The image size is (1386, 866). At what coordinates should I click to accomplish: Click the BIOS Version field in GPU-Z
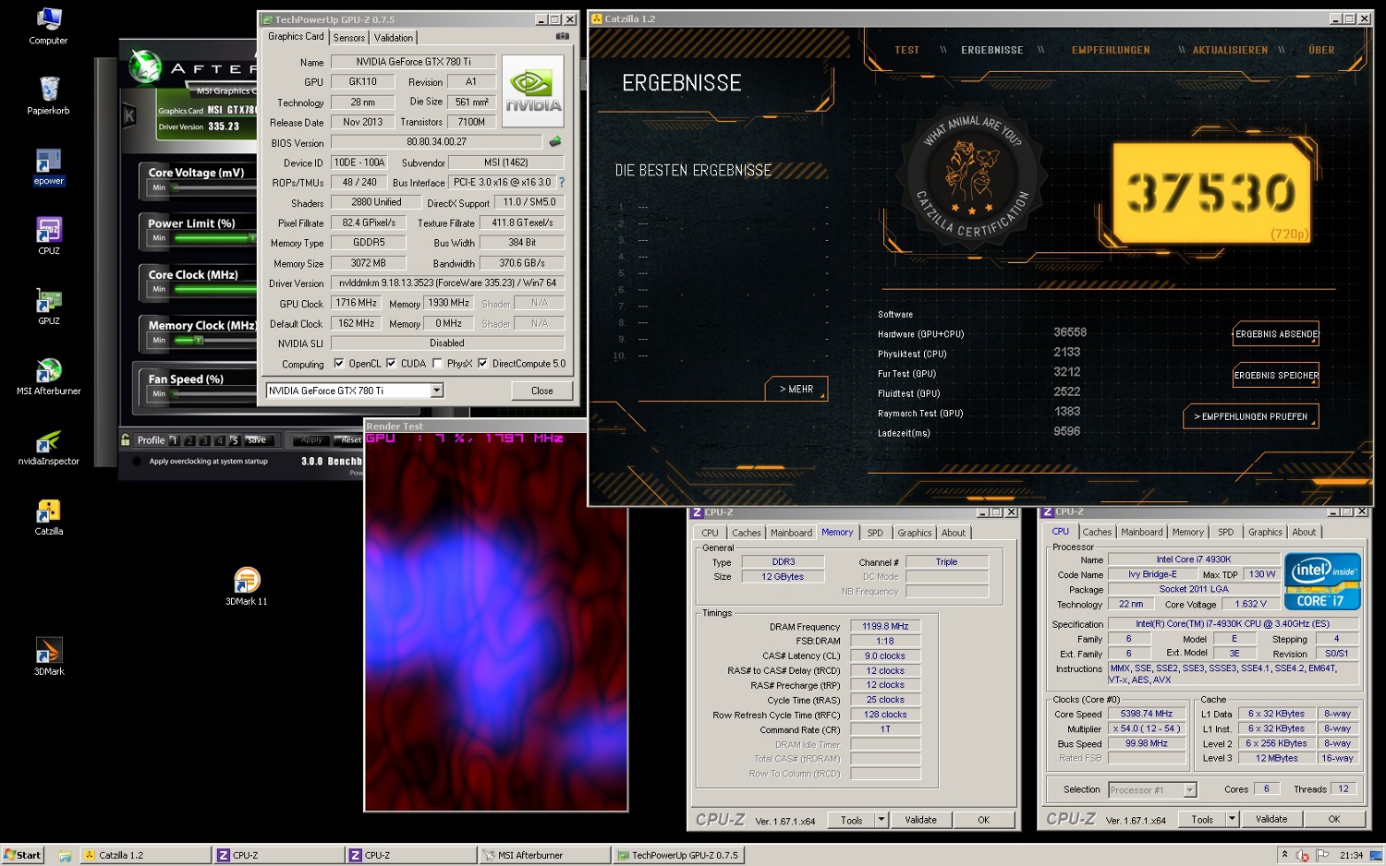tap(436, 142)
